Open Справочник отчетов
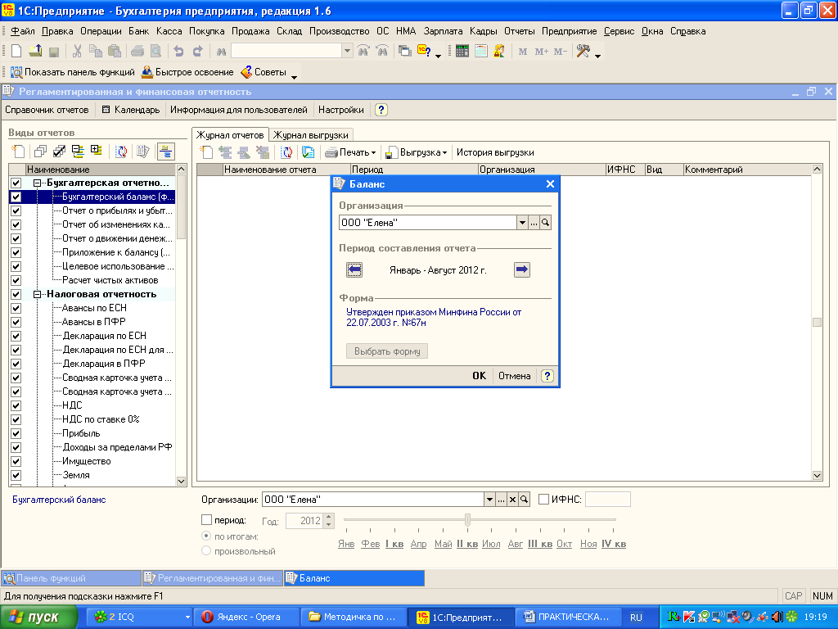Image resolution: width=838 pixels, height=629 pixels. [x=47, y=110]
